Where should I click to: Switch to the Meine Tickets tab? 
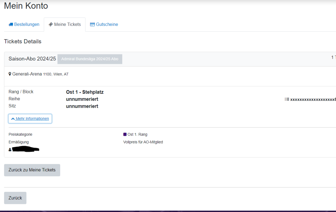click(x=67, y=25)
